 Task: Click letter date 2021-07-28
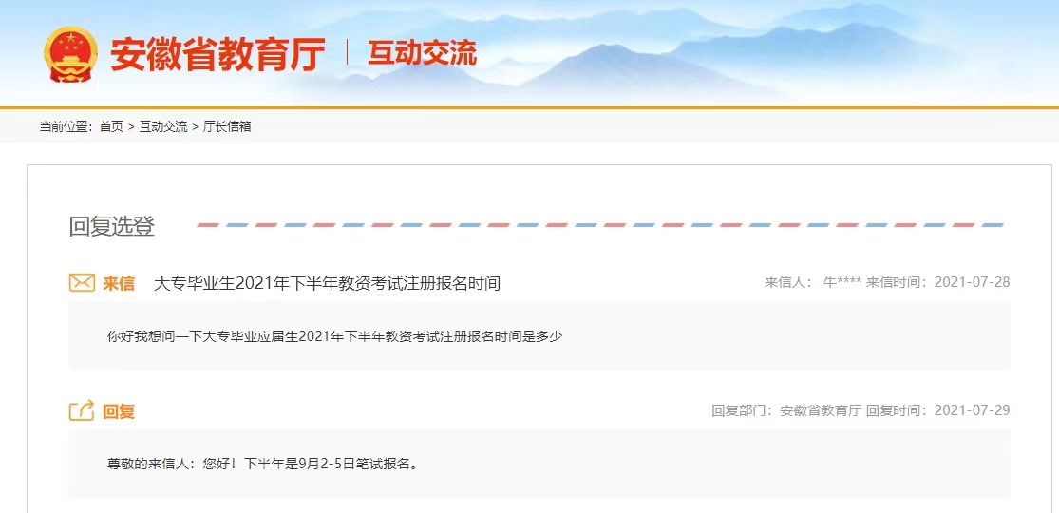pos(972,282)
